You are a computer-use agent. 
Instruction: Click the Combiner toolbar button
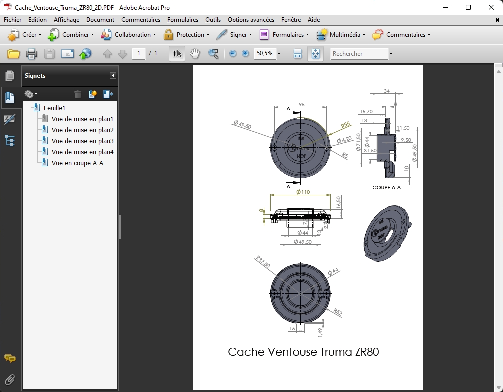[71, 35]
